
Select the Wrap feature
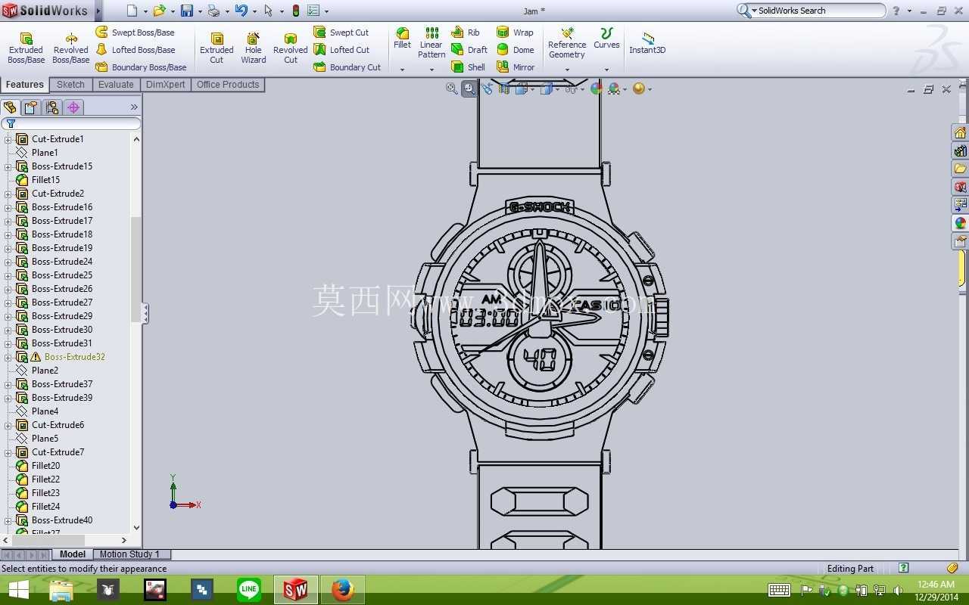tap(515, 33)
